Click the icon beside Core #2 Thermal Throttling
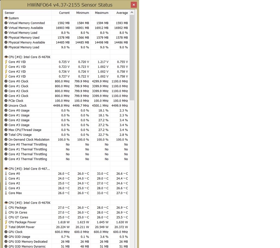 6,154
